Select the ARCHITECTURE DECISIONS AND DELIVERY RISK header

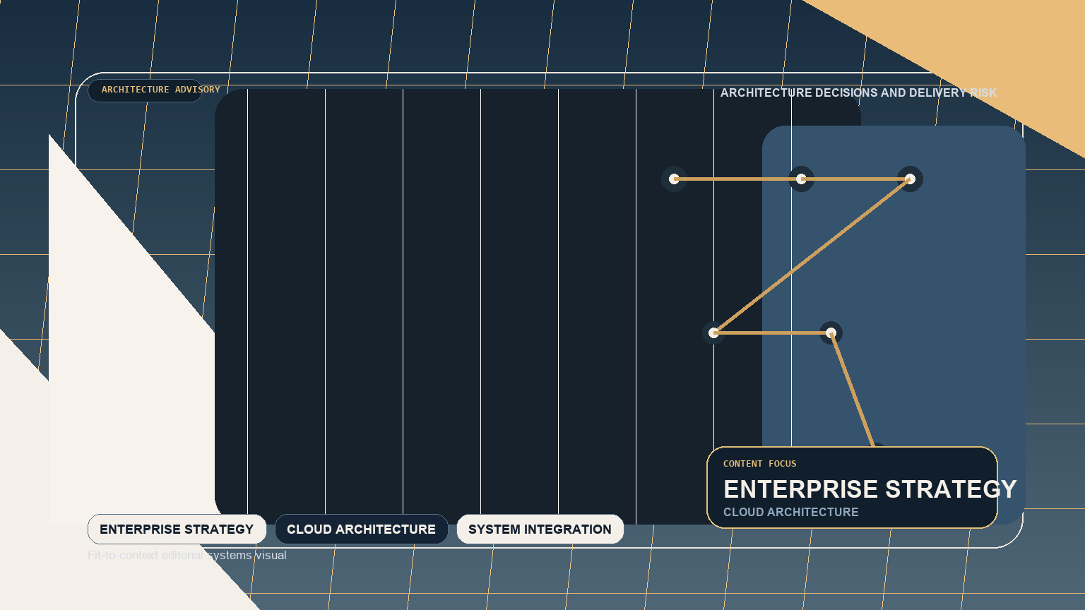859,92
